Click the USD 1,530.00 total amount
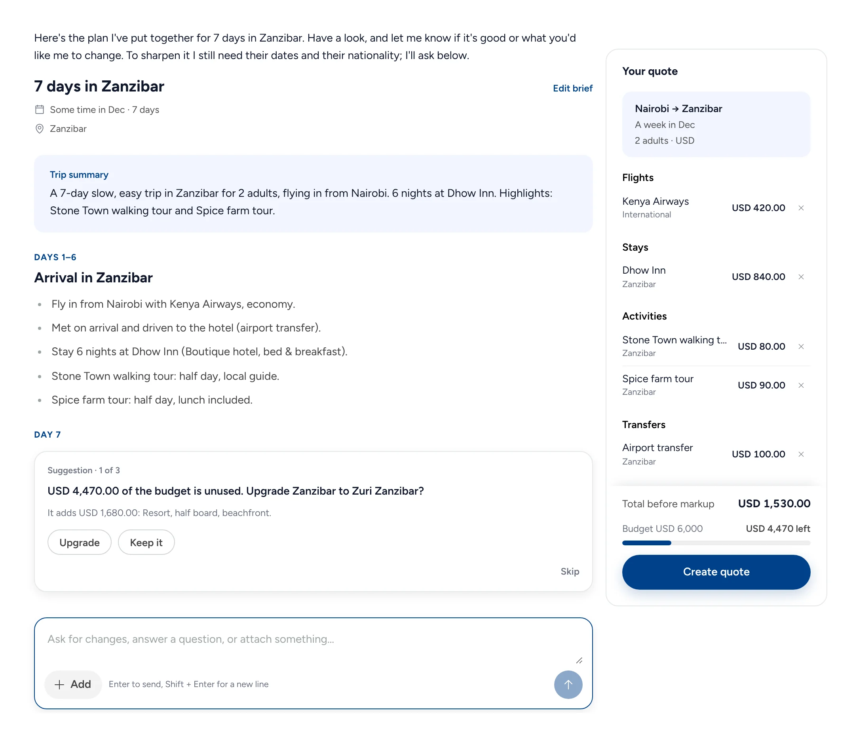 774,503
